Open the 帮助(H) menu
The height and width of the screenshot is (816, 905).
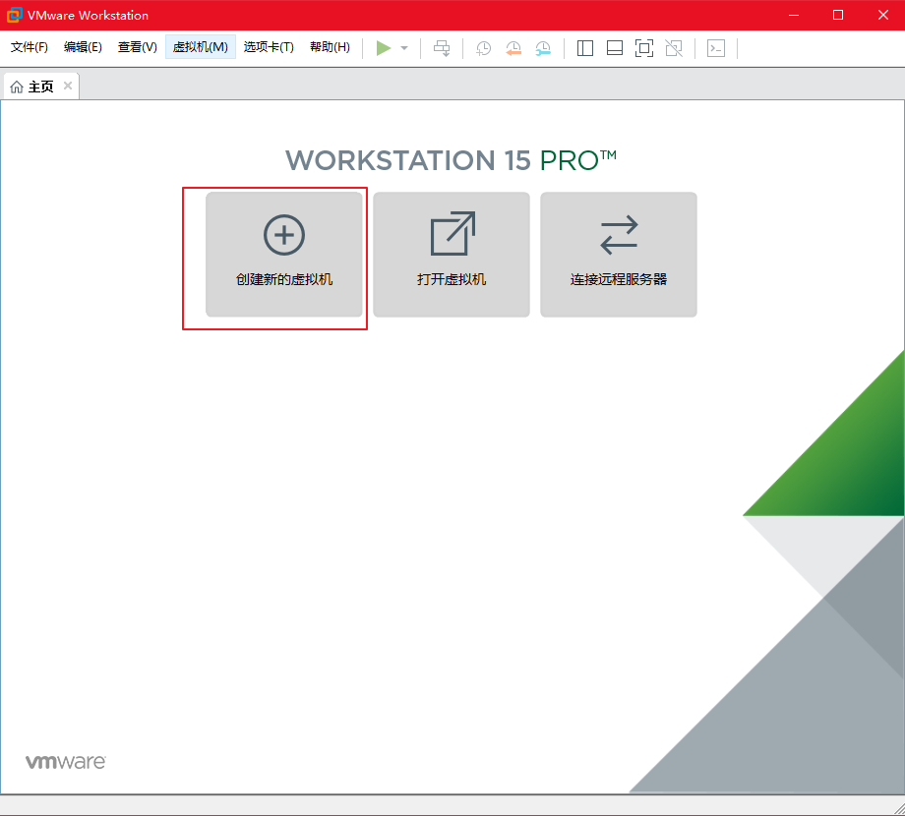click(330, 47)
